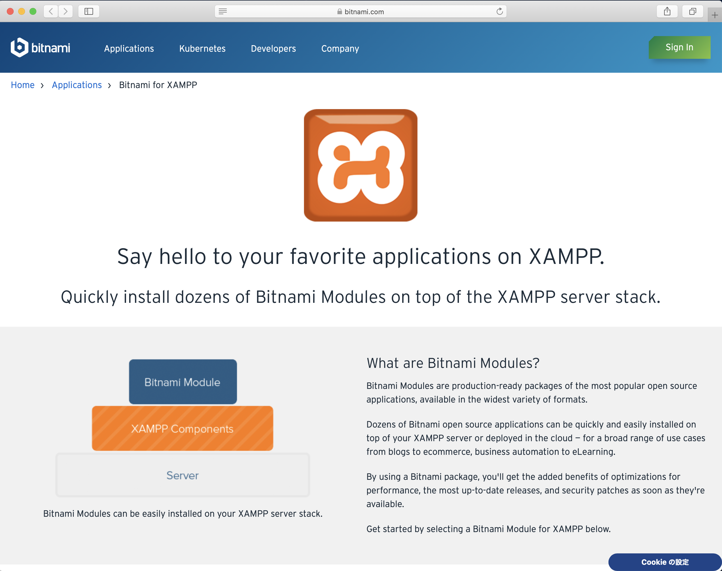Image resolution: width=722 pixels, height=571 pixels.
Task: Follow the Applications breadcrumb link
Action: 77,85
